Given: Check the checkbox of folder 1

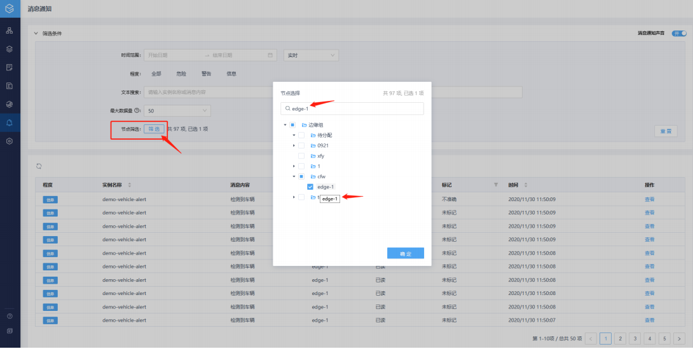Looking at the screenshot, I should [301, 166].
